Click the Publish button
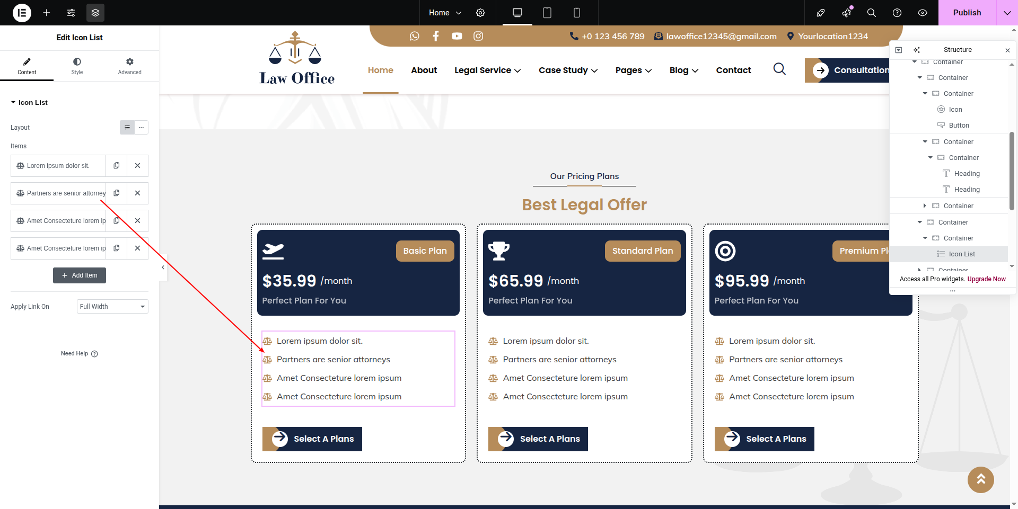Image resolution: width=1018 pixels, height=509 pixels. click(x=967, y=13)
